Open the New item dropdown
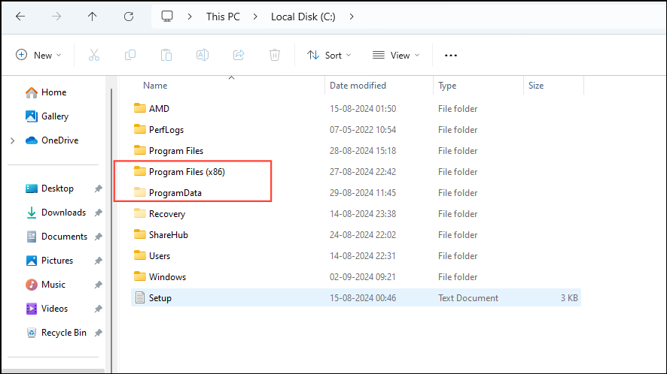 click(38, 55)
